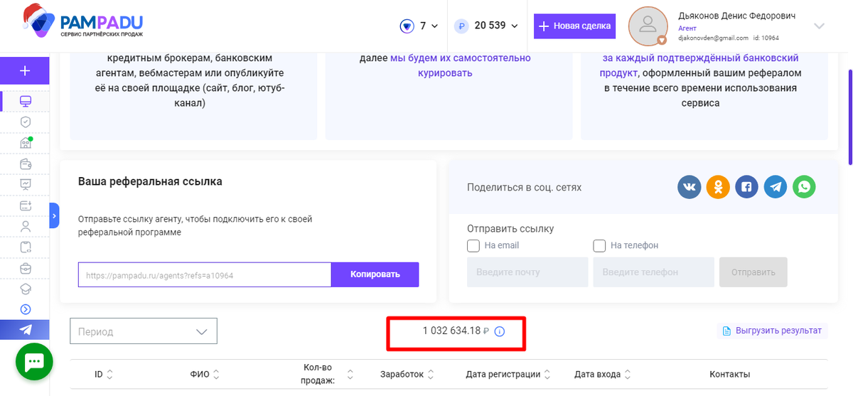
Task: Share referral link on Odnoklassniki
Action: pos(718,187)
